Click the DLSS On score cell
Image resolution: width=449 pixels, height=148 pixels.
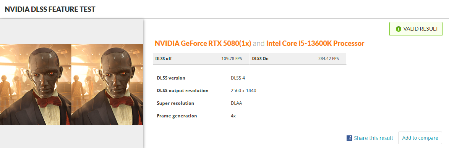[x=298, y=59]
